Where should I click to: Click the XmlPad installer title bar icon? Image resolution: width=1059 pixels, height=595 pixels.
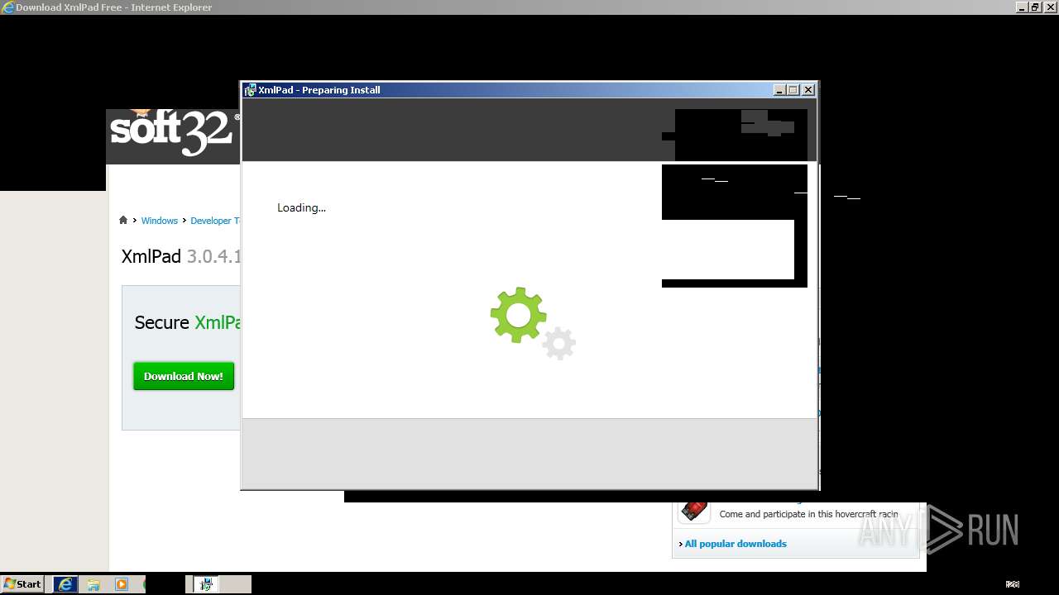tap(250, 90)
